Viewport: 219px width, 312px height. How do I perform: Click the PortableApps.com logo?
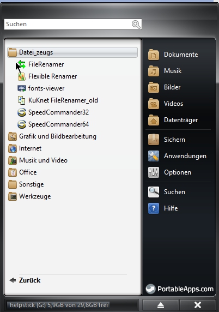tap(179, 289)
